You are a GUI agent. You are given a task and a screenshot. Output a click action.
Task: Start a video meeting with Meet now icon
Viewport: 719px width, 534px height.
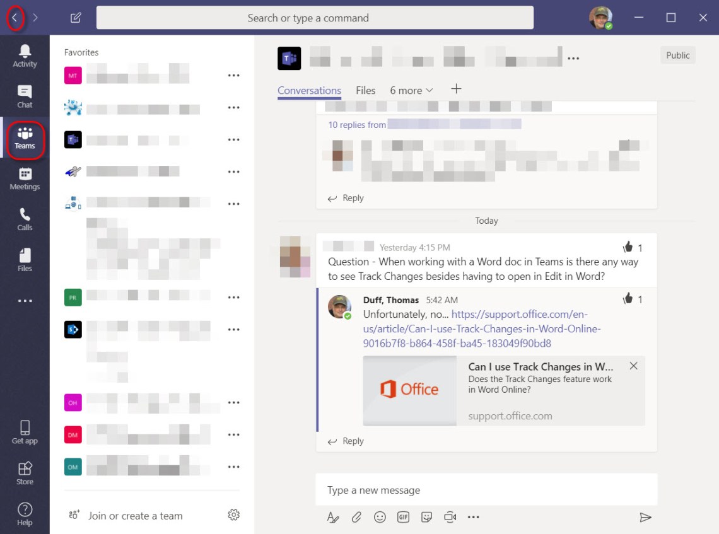[450, 517]
